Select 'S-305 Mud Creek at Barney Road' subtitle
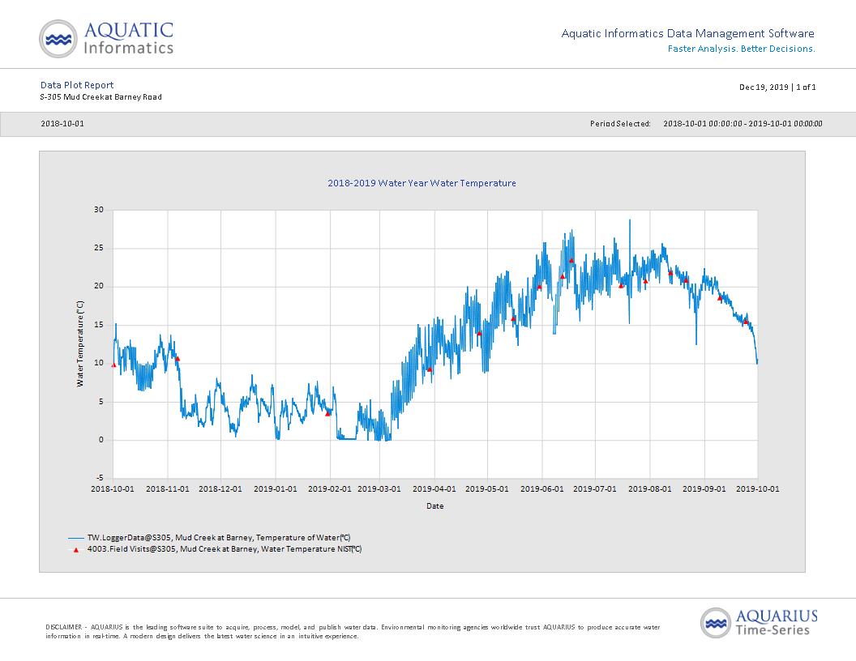 (x=101, y=97)
